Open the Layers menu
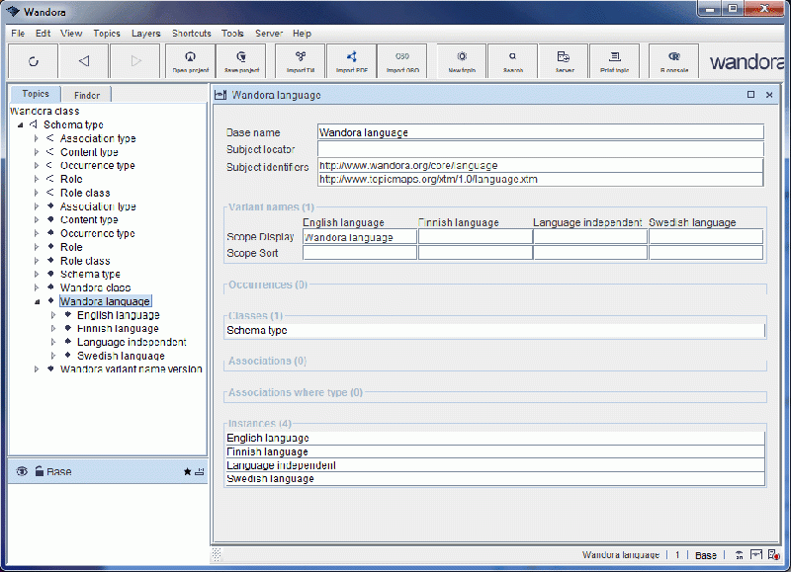 [145, 34]
